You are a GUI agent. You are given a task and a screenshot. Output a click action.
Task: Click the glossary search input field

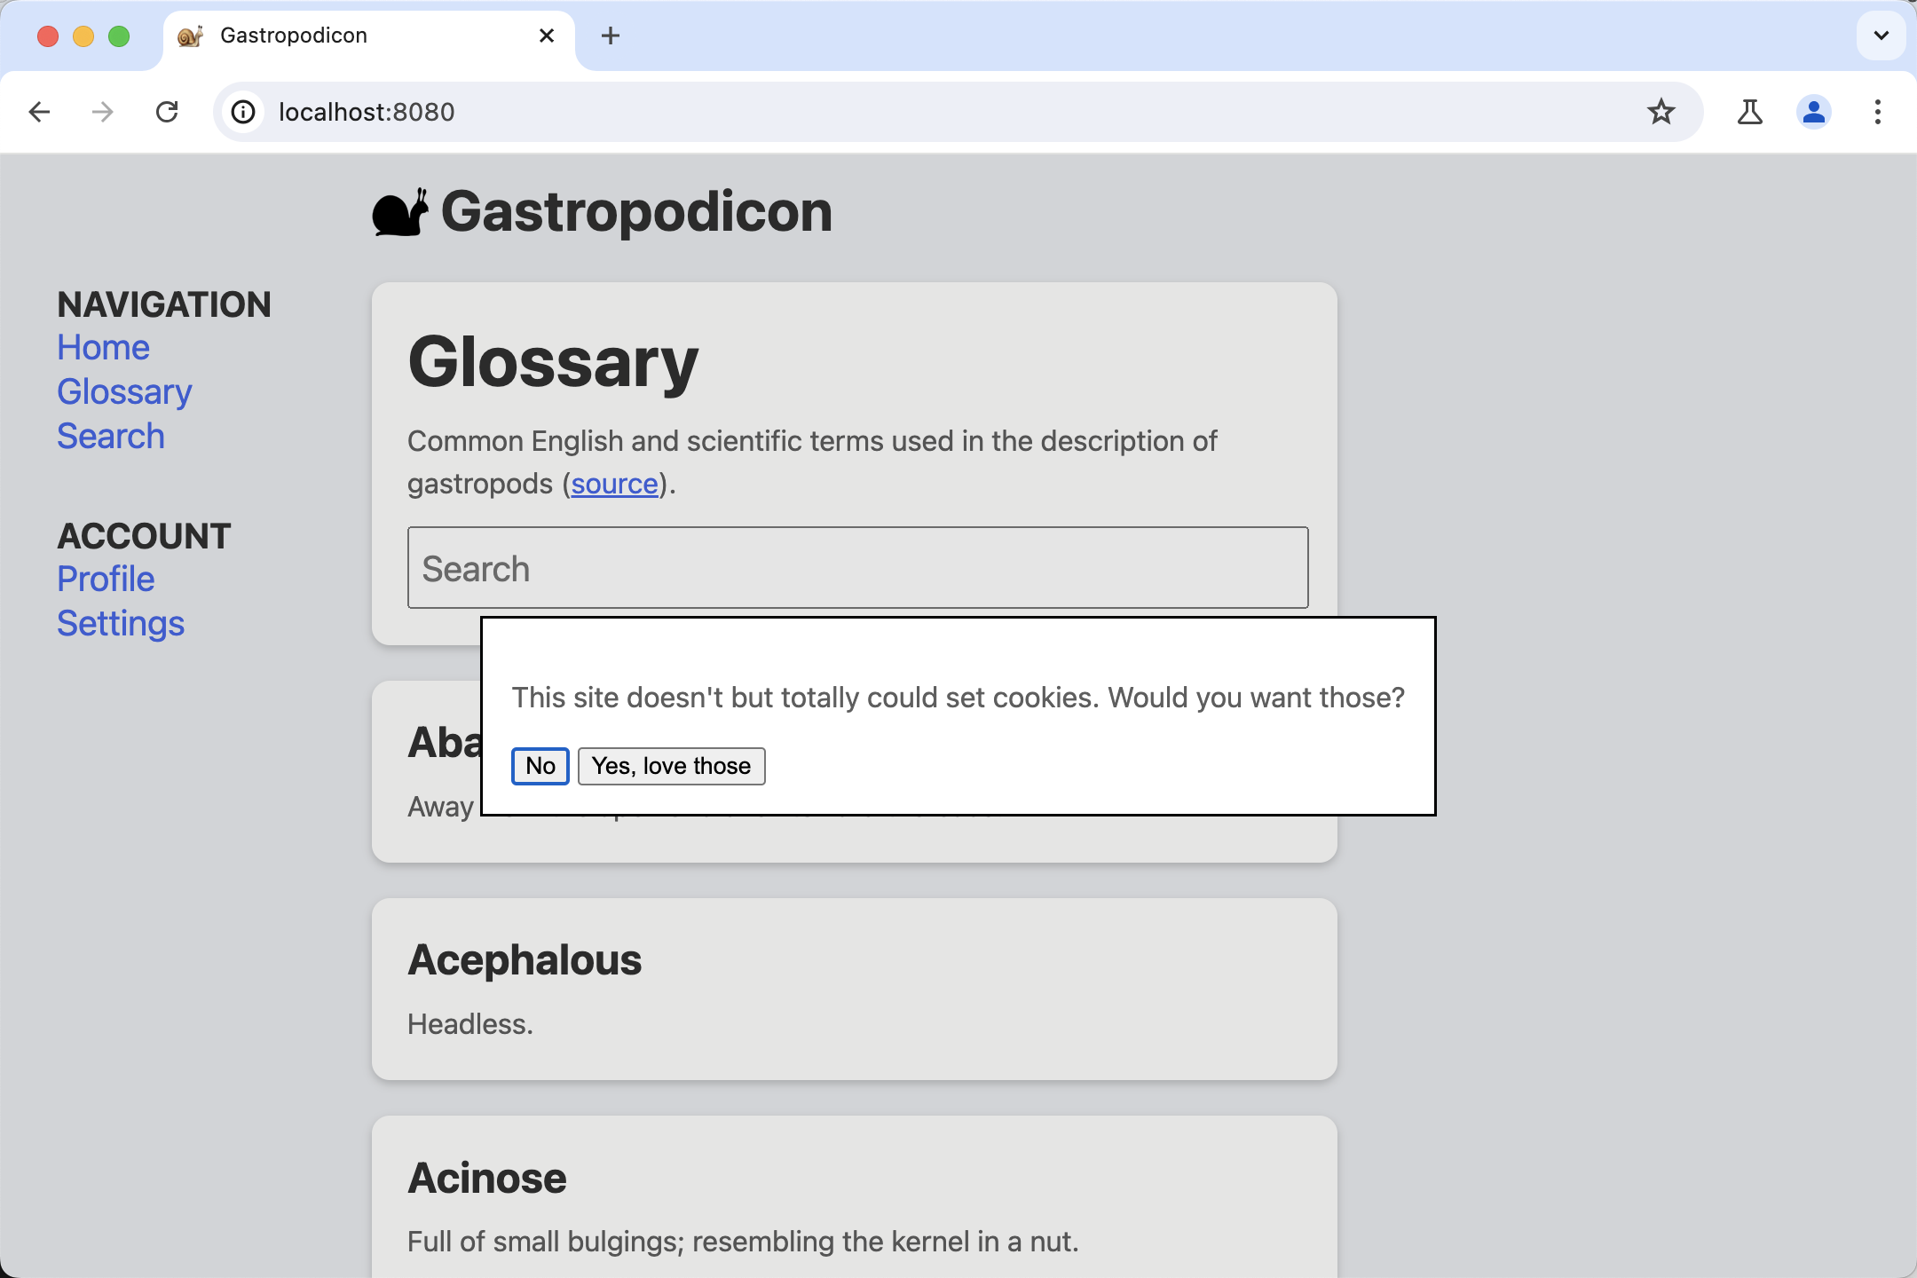(857, 568)
